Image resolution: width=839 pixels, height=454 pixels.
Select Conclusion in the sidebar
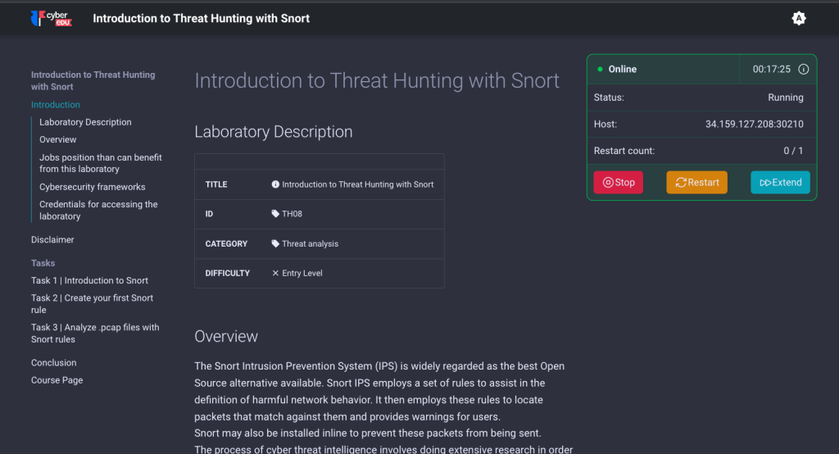53,362
